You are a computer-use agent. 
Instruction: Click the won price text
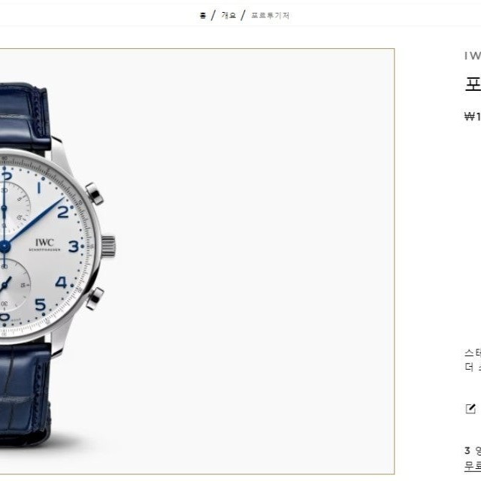point(473,116)
